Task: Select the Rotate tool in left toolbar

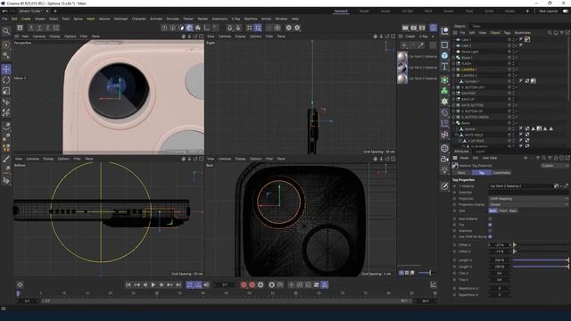Action: click(x=6, y=80)
